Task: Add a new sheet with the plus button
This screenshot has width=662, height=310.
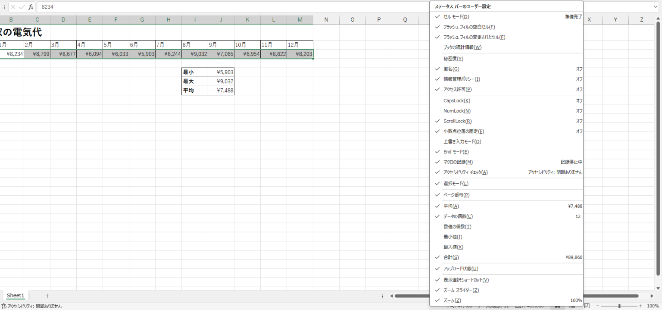Action: click(x=47, y=296)
